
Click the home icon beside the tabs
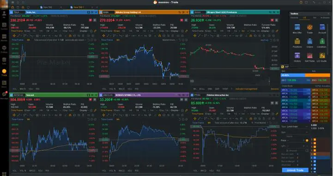point(12,7)
